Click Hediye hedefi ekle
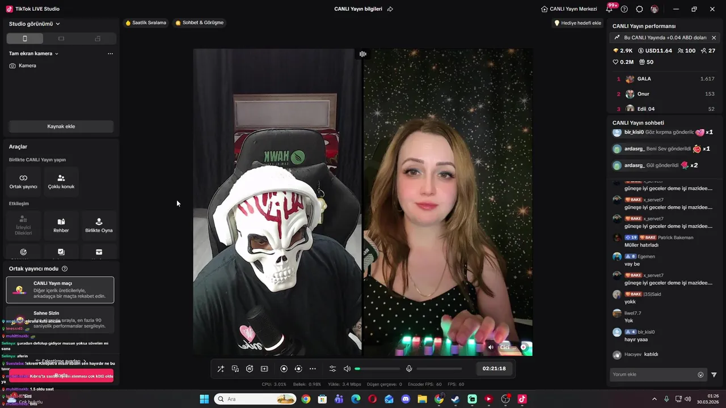The image size is (726, 408). tap(577, 23)
